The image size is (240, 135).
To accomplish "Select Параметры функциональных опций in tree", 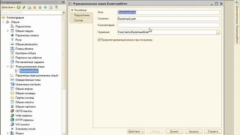I will click(37, 75).
